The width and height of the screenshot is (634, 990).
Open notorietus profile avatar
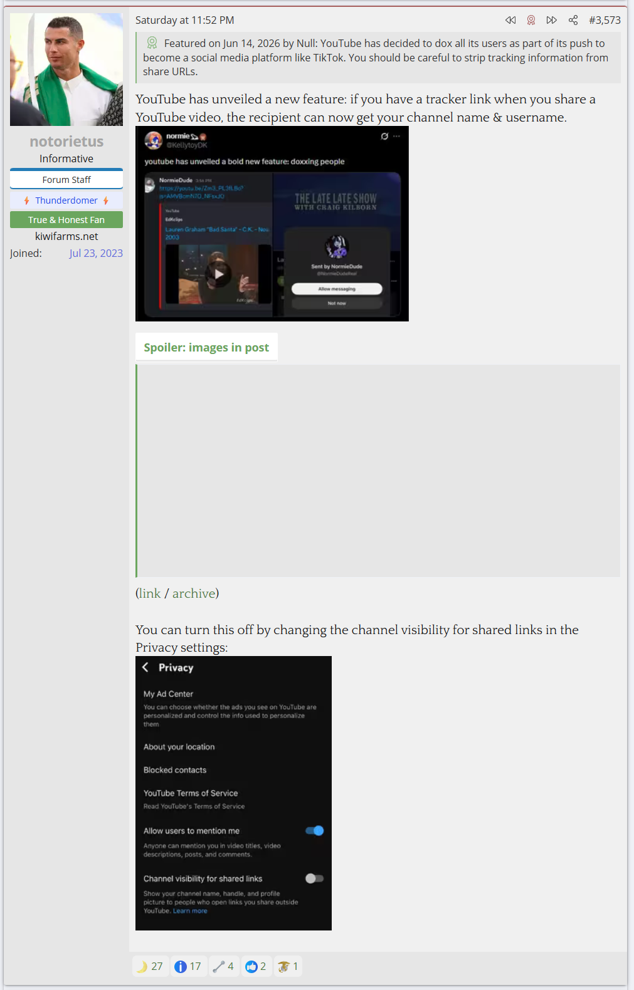click(66, 70)
